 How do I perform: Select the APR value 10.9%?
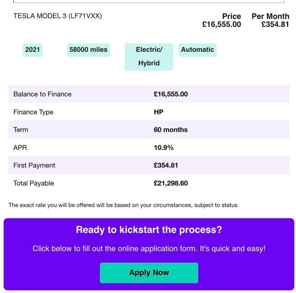164,148
